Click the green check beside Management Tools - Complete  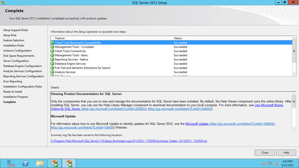pos(52,47)
